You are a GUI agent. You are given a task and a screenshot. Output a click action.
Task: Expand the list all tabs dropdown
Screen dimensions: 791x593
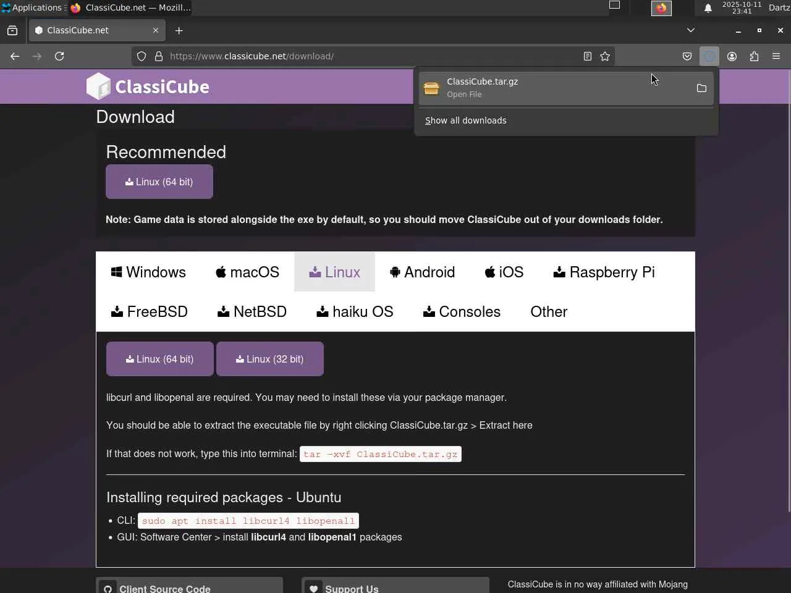click(x=691, y=30)
